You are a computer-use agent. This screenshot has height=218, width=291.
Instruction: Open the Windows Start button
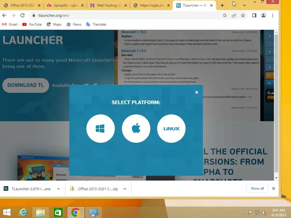pyautogui.click(x=7, y=212)
